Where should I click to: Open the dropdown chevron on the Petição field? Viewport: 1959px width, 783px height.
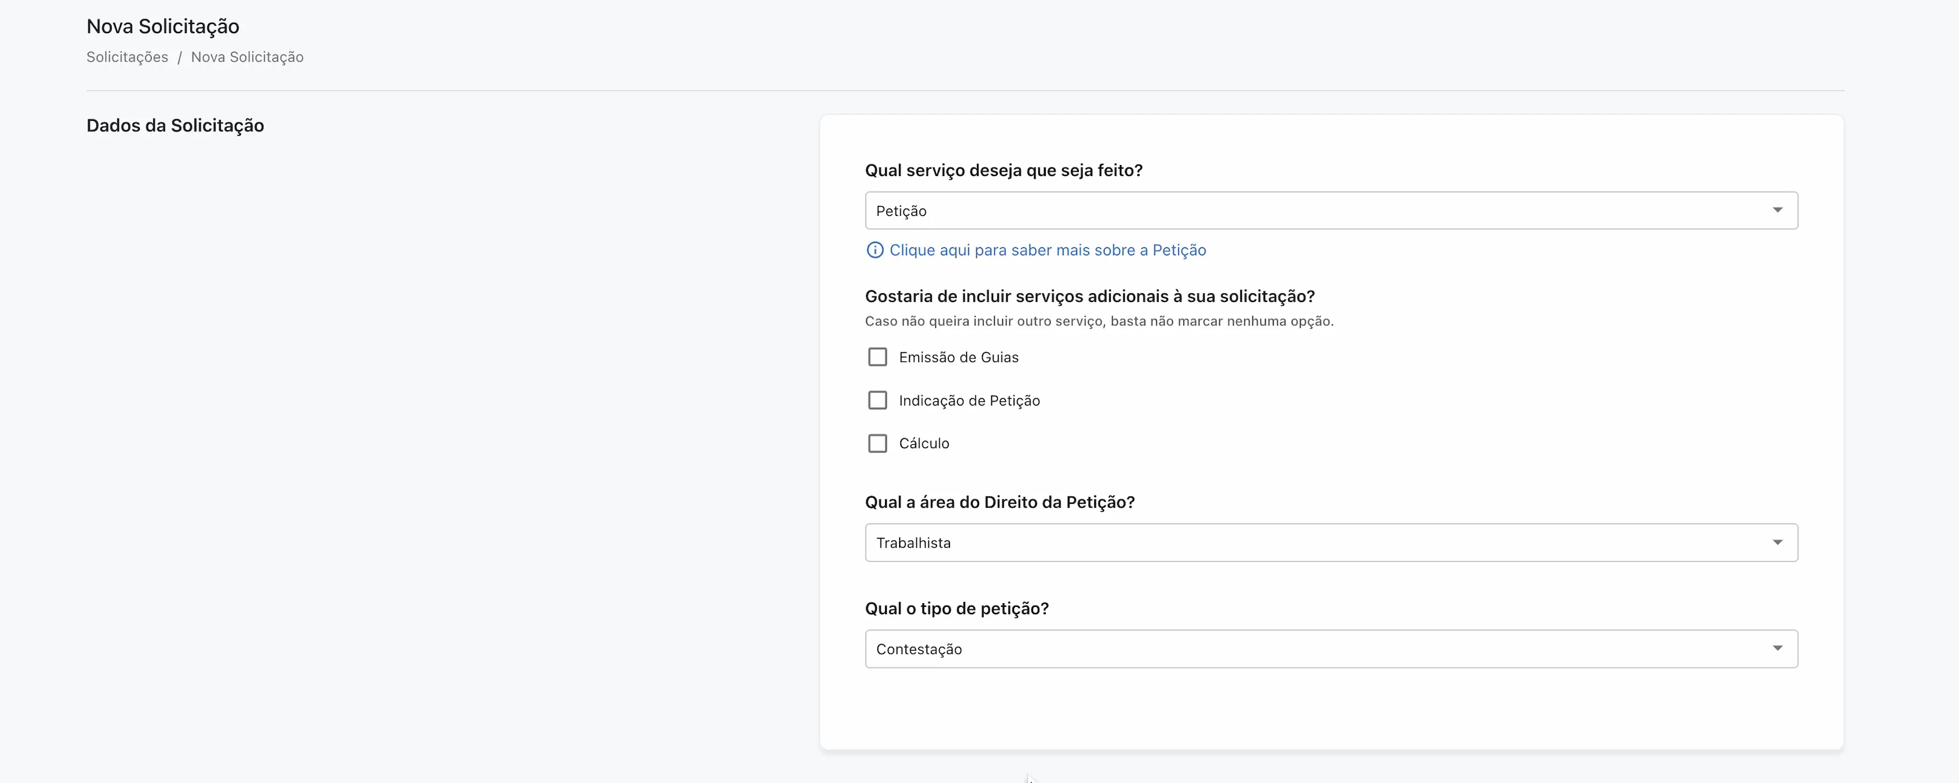1777,210
